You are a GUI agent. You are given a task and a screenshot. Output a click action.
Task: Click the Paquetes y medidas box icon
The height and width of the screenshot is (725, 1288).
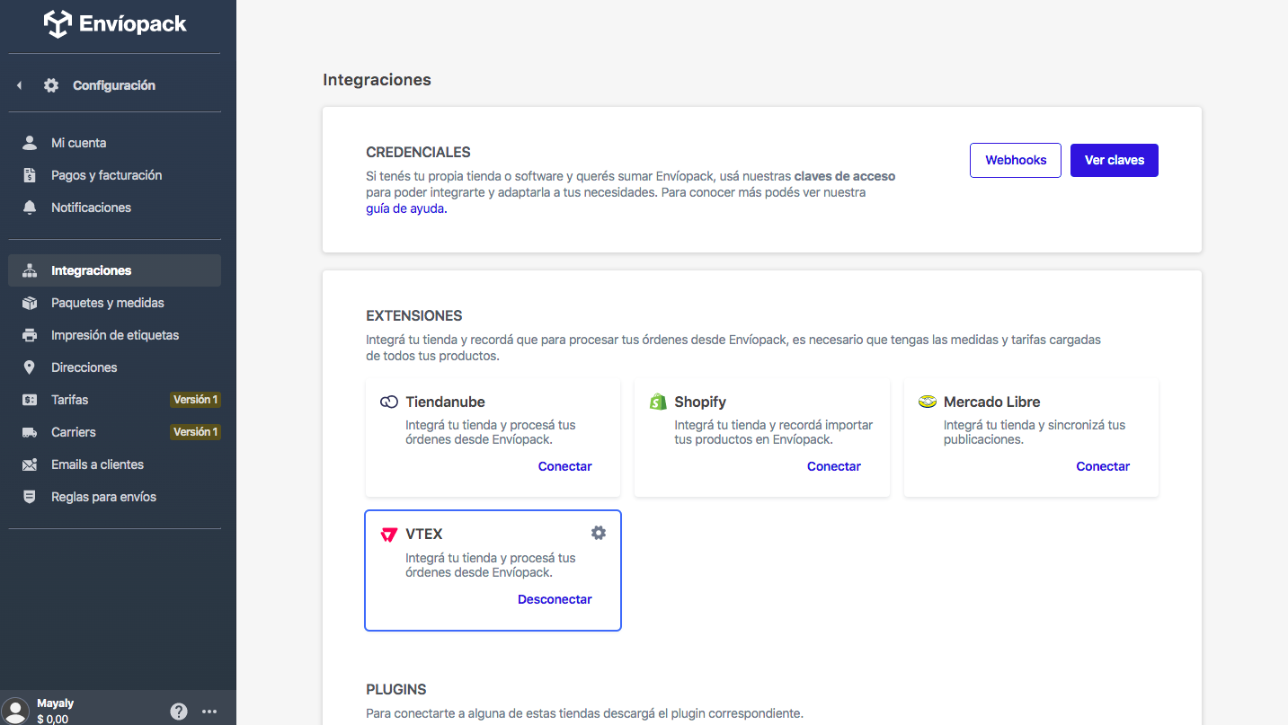30,303
